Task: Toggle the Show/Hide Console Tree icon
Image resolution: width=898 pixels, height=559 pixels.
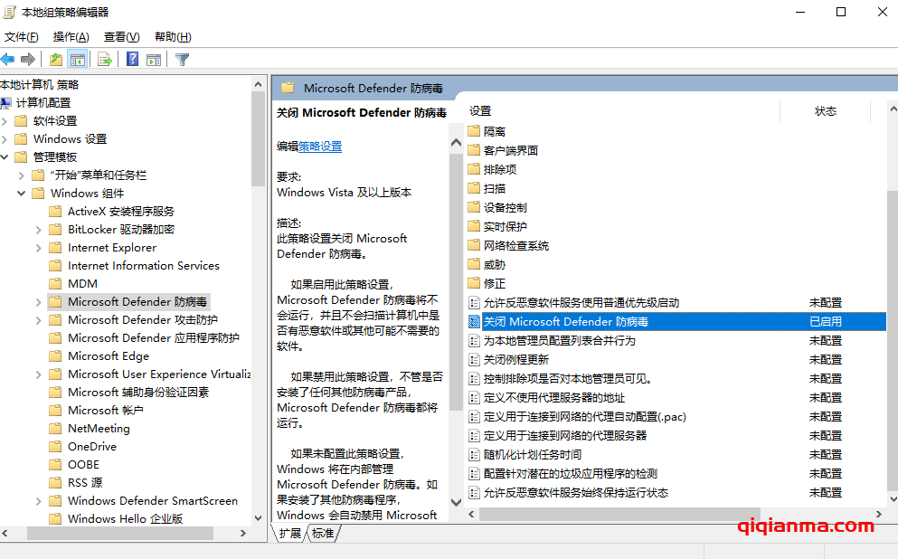Action: click(x=78, y=60)
